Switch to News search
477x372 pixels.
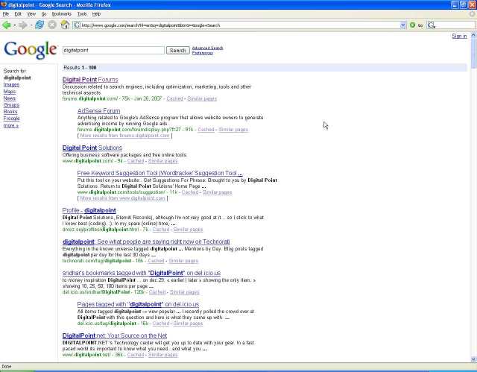[10, 98]
